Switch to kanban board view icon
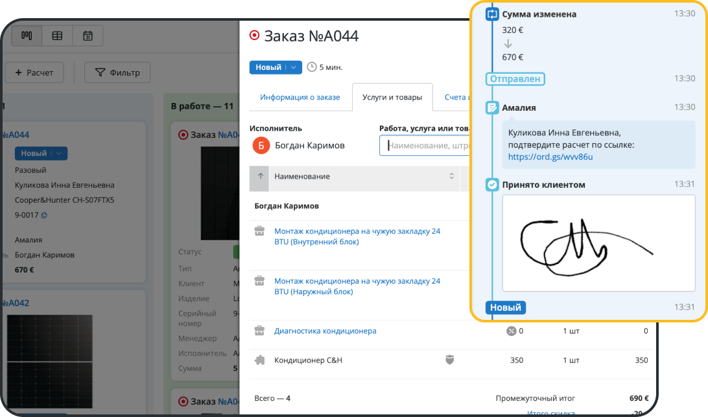The image size is (708, 417). [27, 36]
